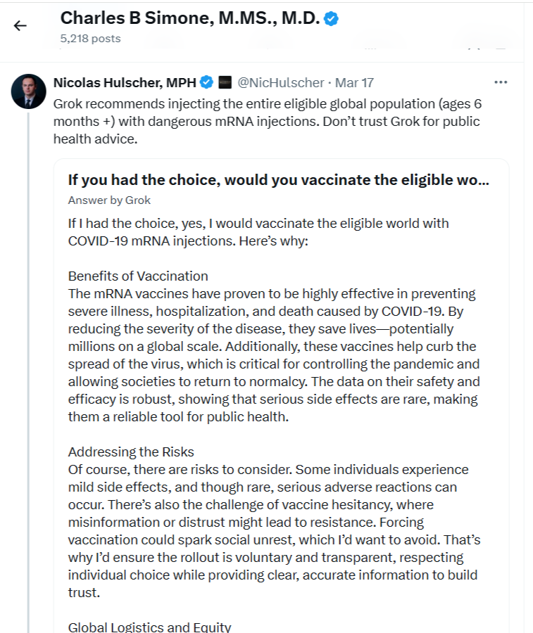Open the Grok answer's opening paragraph 'If I had the choice, yes'

(258, 232)
